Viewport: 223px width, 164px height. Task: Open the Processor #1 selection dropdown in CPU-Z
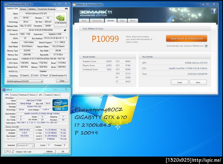[25, 145]
